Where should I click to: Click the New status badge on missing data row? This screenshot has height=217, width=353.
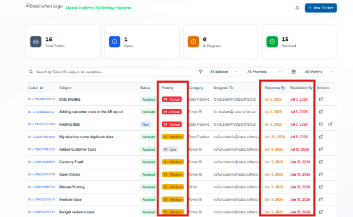(x=145, y=125)
